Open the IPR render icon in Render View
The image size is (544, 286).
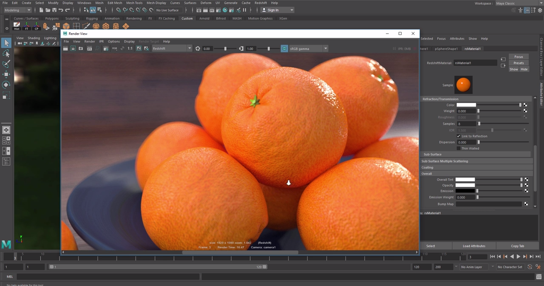point(88,48)
